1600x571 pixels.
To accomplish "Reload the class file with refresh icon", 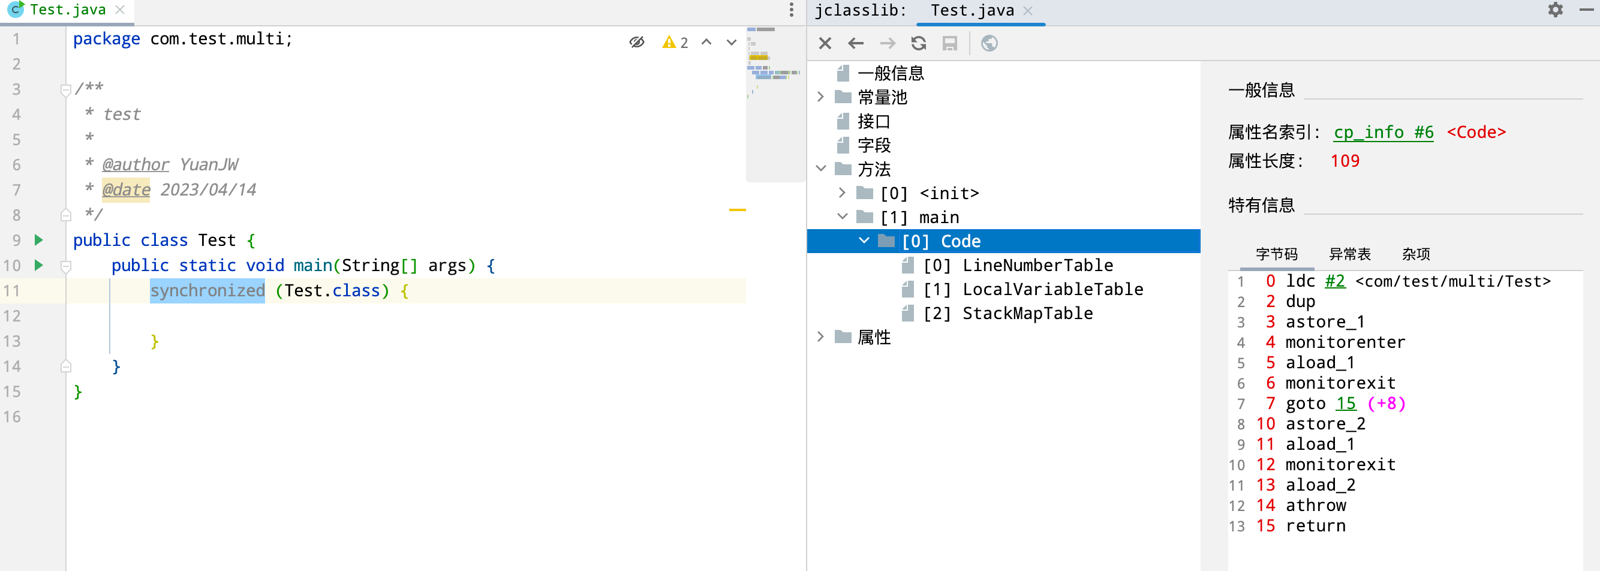I will [919, 43].
